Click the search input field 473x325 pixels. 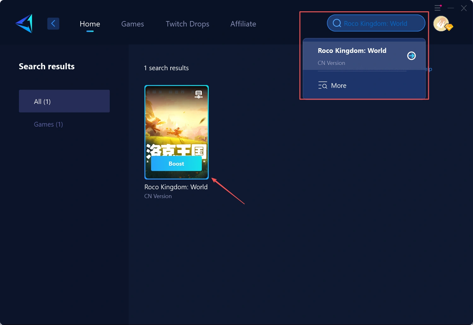tap(376, 23)
